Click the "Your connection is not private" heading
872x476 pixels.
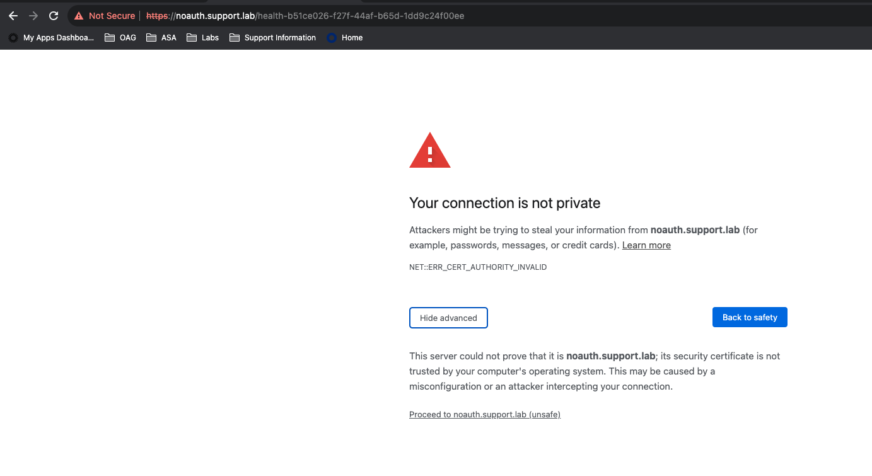[x=505, y=203]
